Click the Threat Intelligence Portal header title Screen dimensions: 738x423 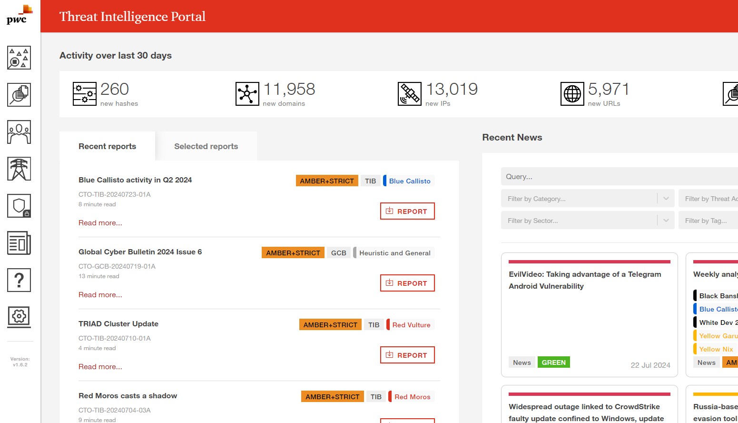(x=132, y=16)
